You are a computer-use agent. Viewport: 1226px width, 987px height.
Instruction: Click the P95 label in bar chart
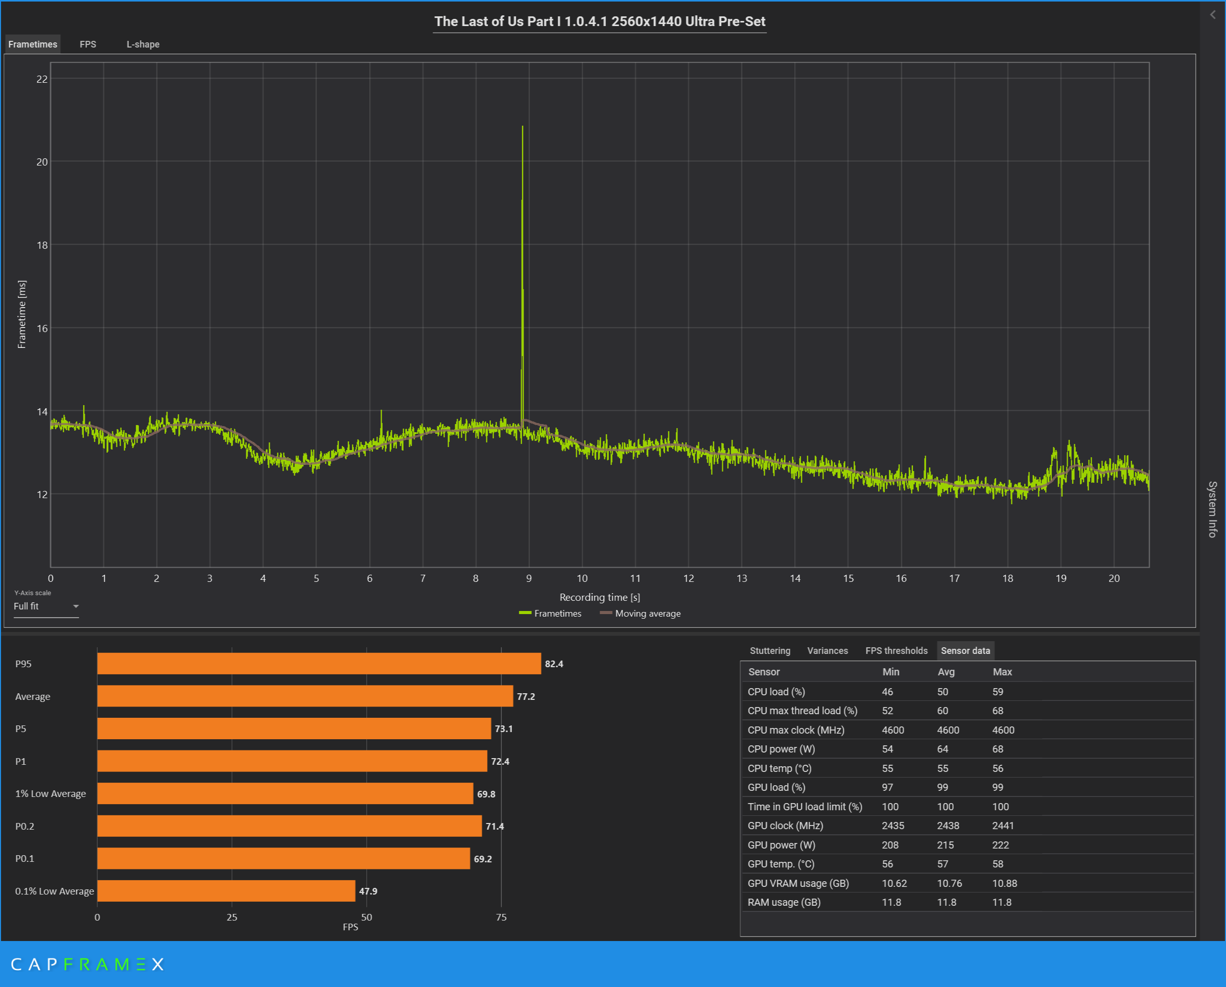[x=23, y=664]
